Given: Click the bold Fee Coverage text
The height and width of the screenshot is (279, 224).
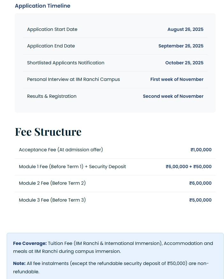Looking at the screenshot, I should [x=30, y=243].
